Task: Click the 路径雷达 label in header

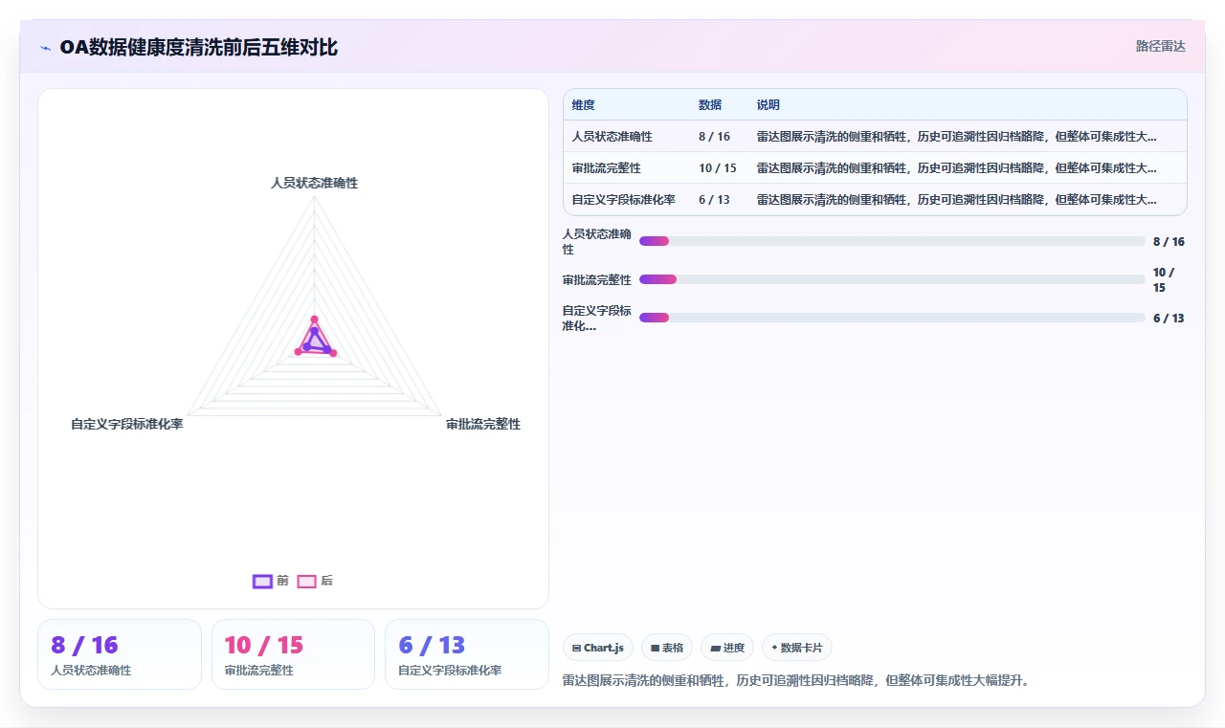Action: point(1160,46)
